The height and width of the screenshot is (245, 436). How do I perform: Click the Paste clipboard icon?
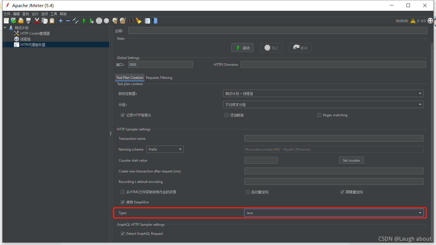(52, 21)
